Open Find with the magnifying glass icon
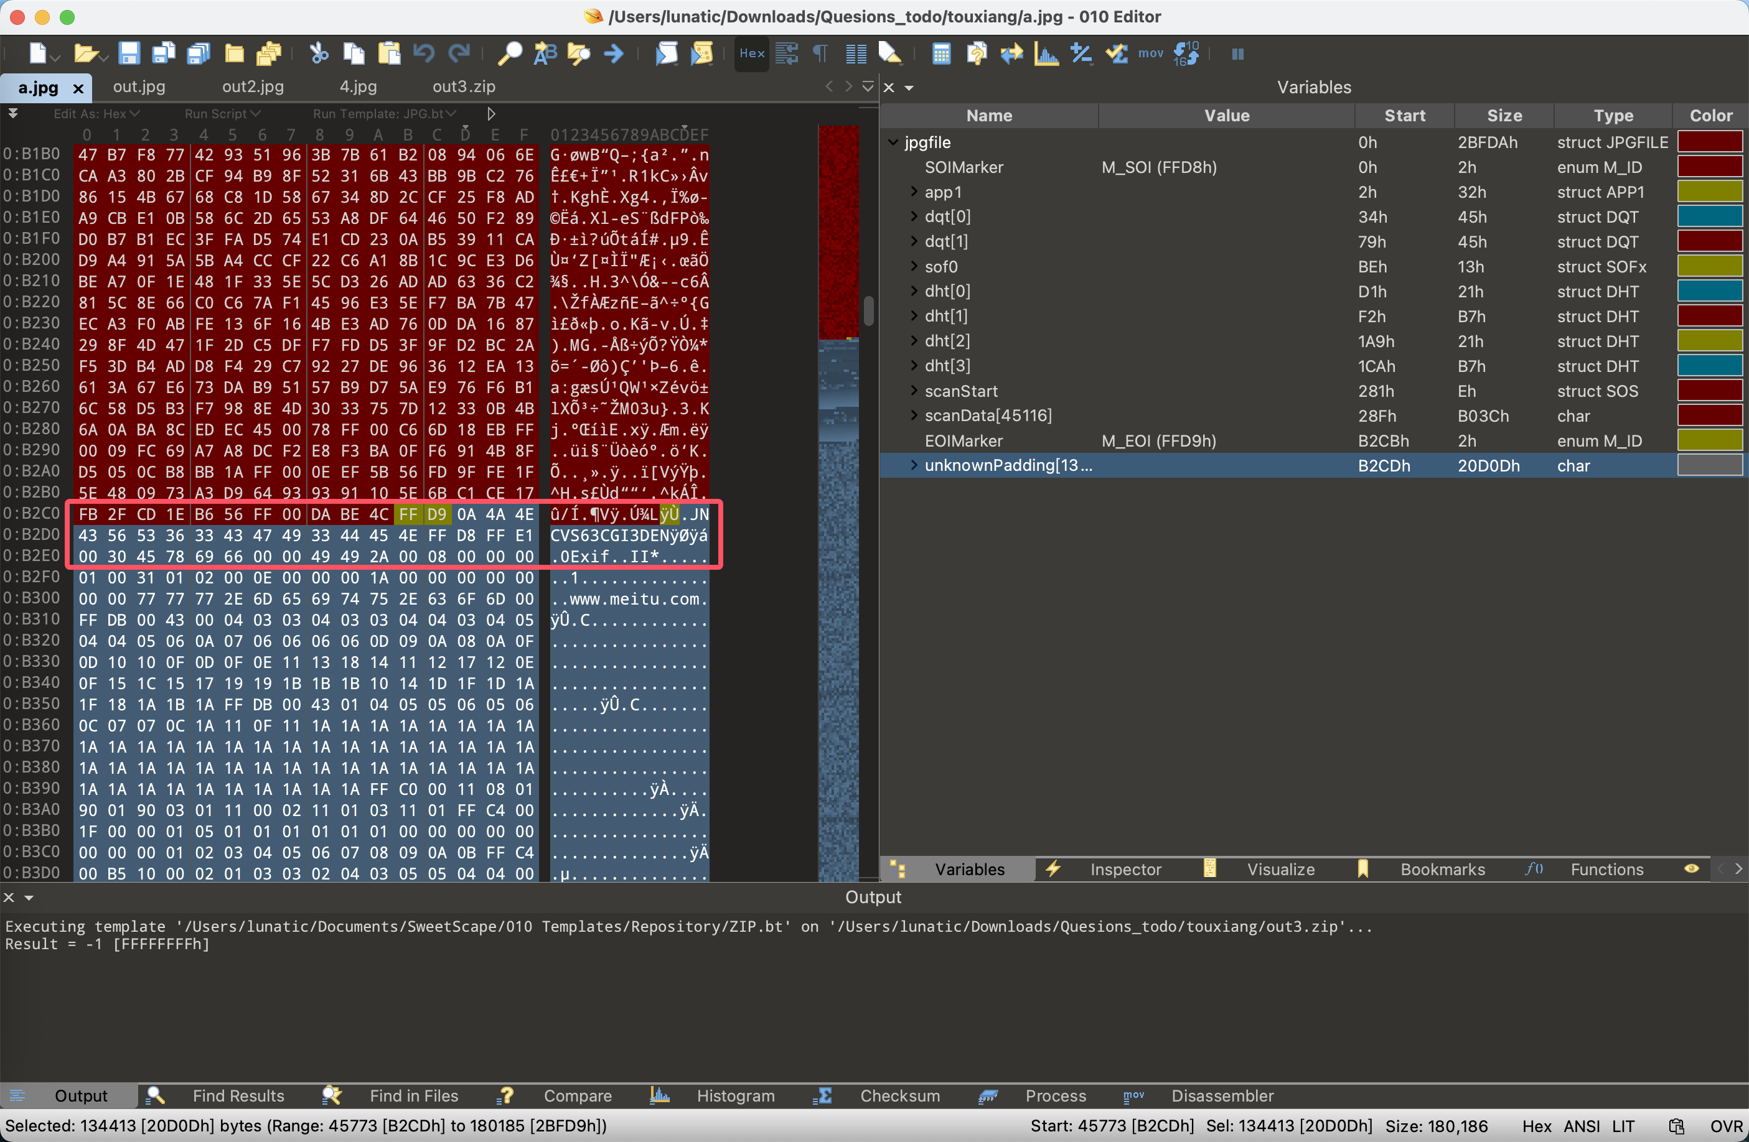 (509, 53)
